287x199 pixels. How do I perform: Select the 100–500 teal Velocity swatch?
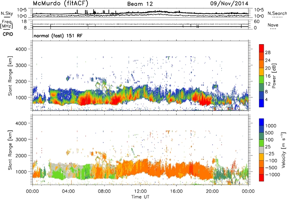[262, 136]
